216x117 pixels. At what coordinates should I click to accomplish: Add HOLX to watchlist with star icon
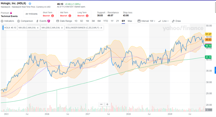click(x=30, y=4)
